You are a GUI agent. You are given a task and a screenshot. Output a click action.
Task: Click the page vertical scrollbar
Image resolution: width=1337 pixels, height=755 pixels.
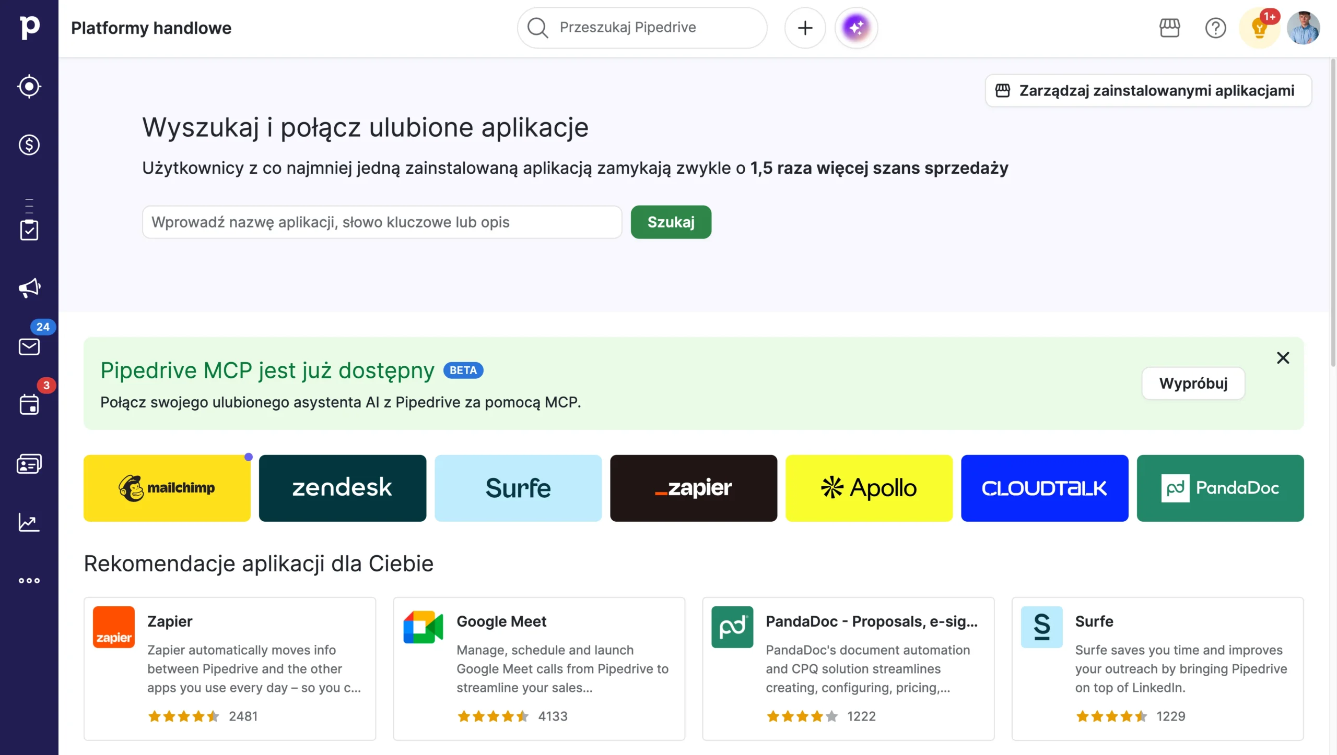pos(1332,214)
